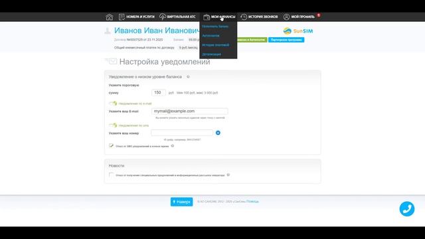The height and width of the screenshot is (239, 425).
Task: Click the phone number input field
Action: tap(182, 133)
